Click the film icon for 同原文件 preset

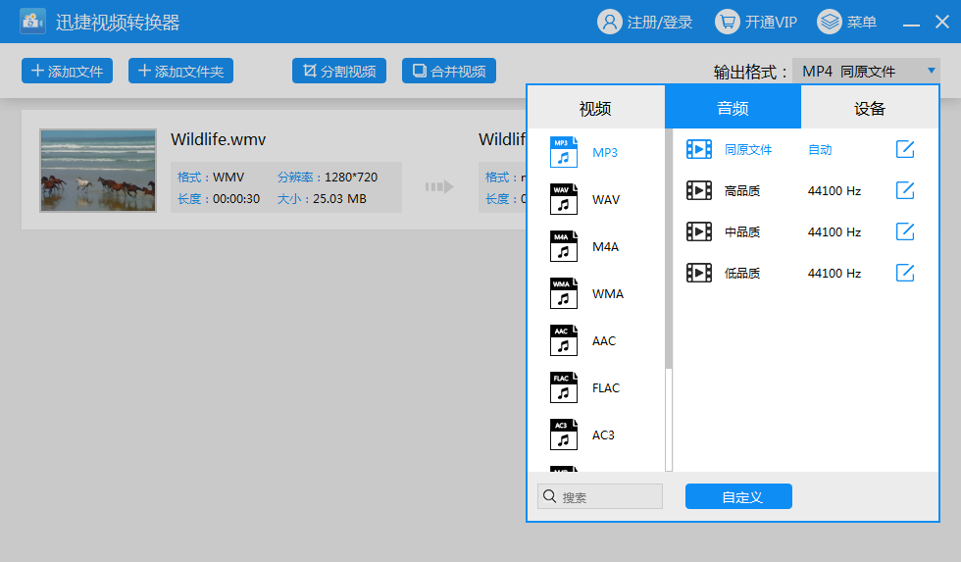click(698, 149)
